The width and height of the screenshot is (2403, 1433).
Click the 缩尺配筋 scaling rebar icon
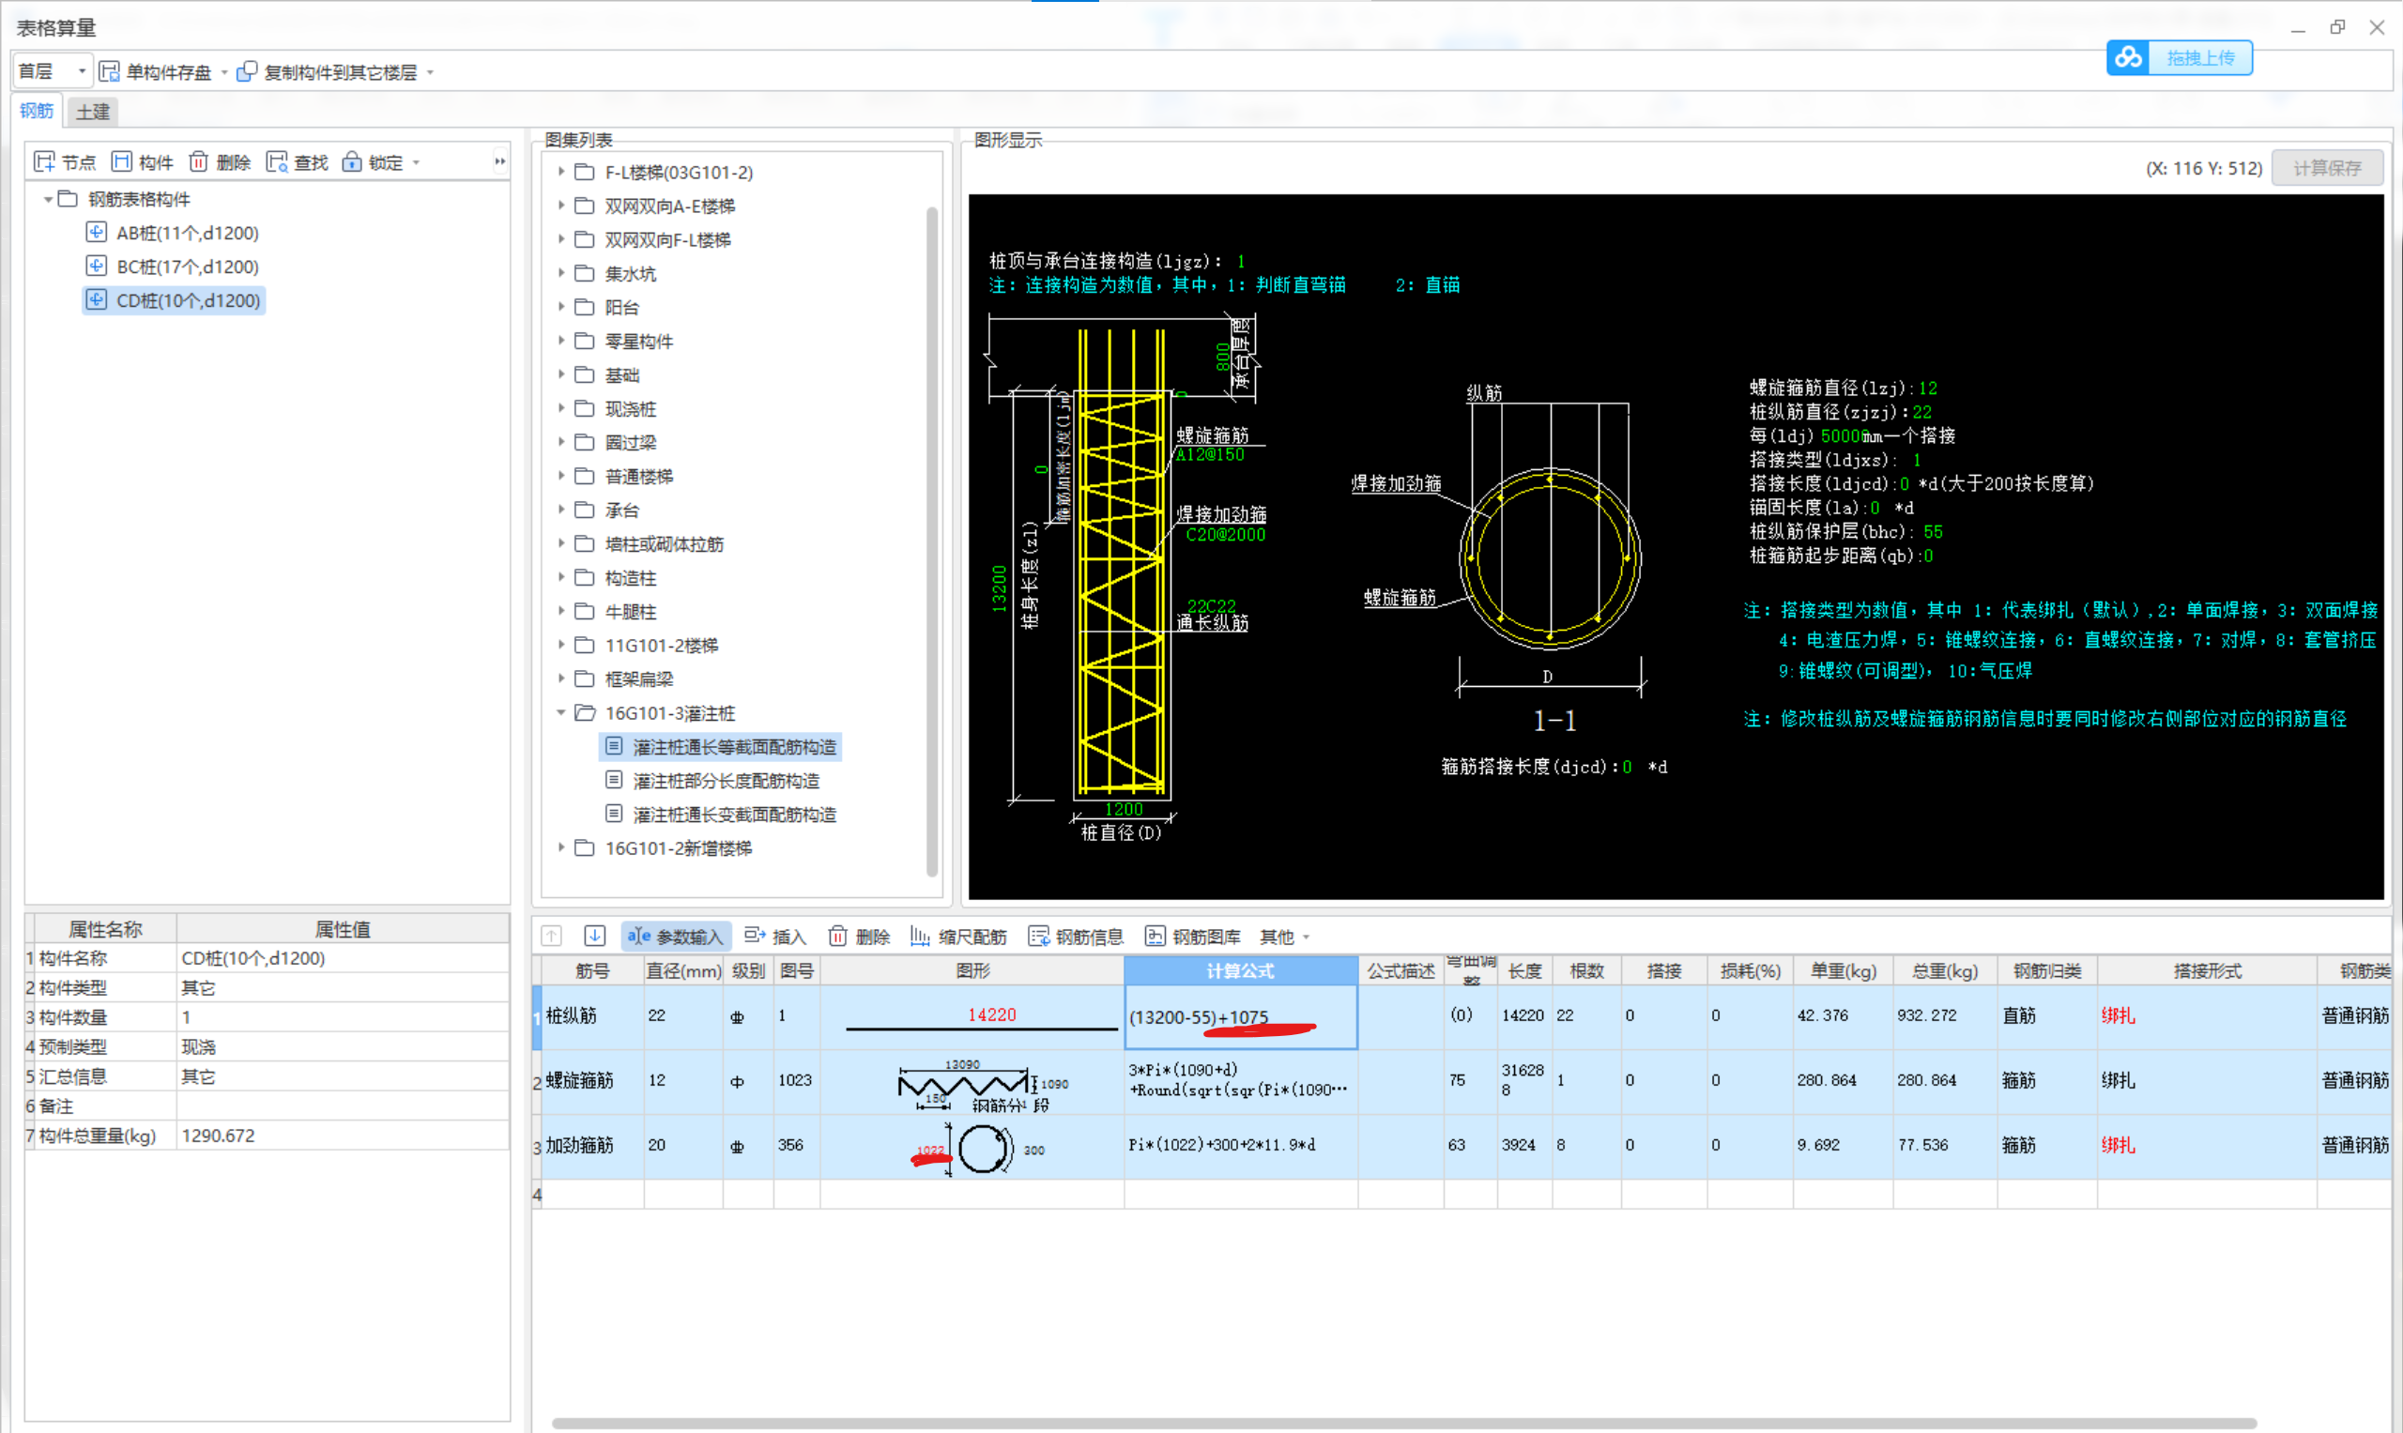[920, 936]
